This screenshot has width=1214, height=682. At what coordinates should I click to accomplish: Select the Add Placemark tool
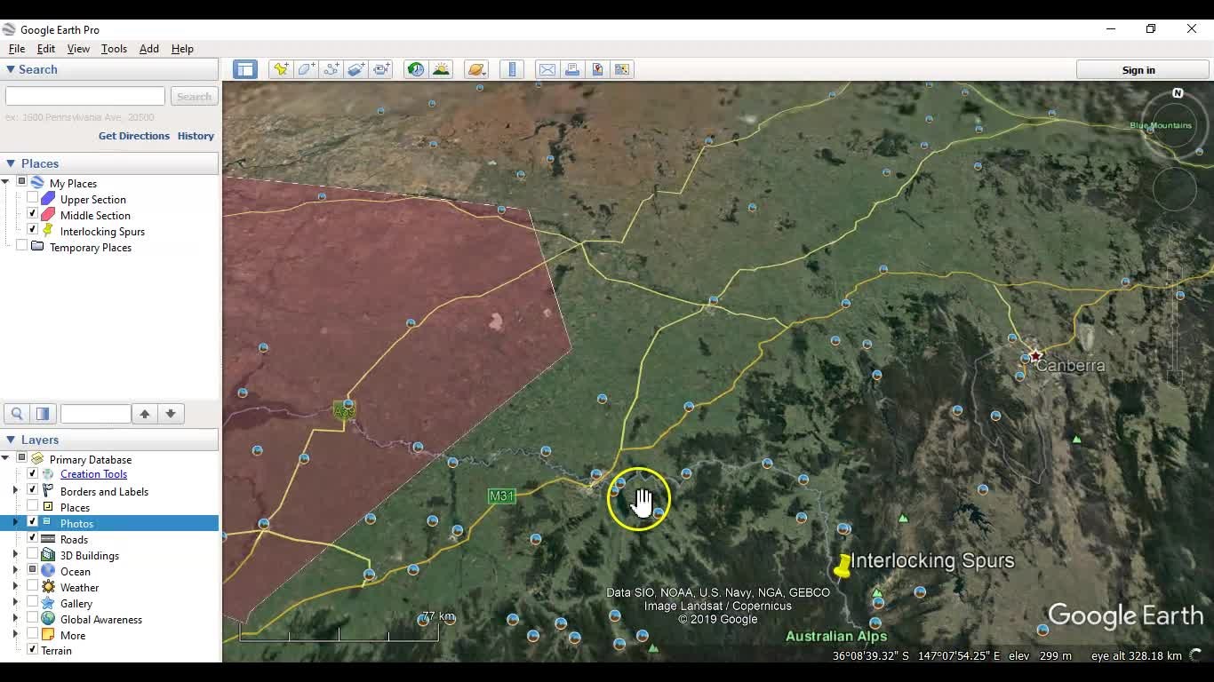[x=281, y=68]
